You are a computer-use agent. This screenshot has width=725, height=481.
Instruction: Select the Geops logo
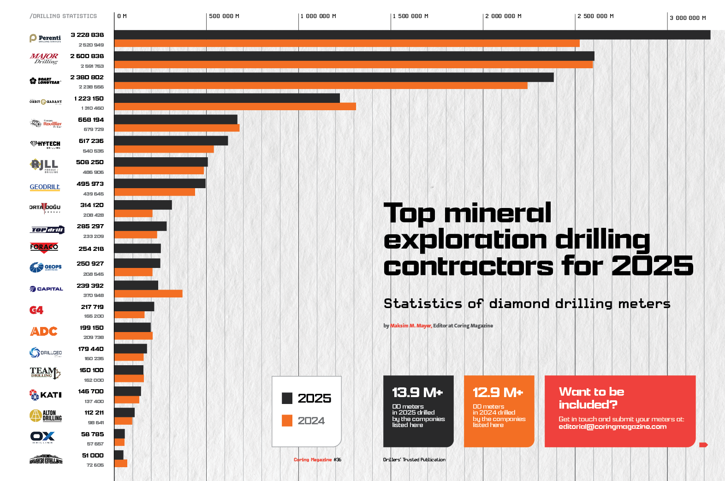46,267
